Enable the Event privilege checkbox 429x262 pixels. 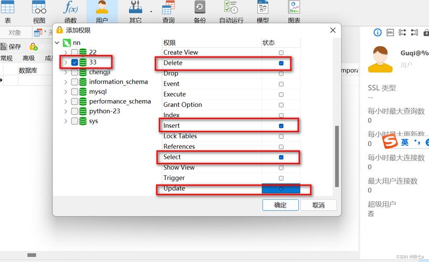(281, 84)
